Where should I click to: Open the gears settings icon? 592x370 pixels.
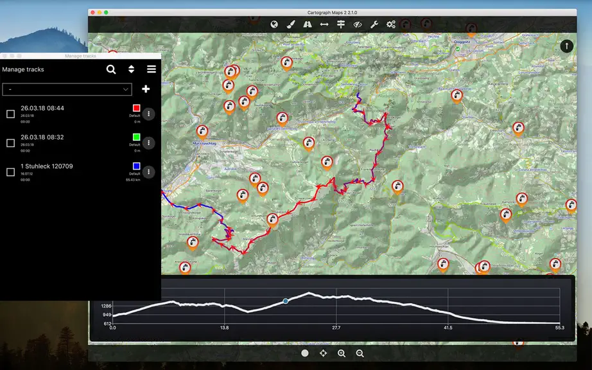pyautogui.click(x=391, y=24)
